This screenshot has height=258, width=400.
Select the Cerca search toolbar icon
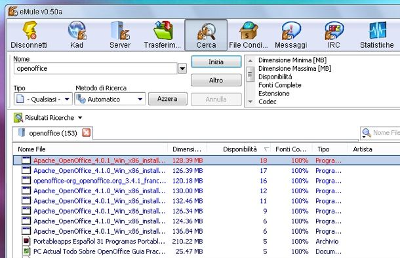coord(206,35)
